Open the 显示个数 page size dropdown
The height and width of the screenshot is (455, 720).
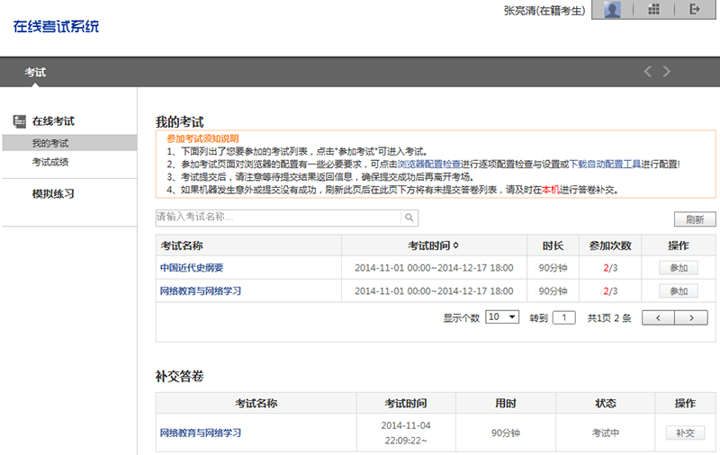[x=502, y=317]
